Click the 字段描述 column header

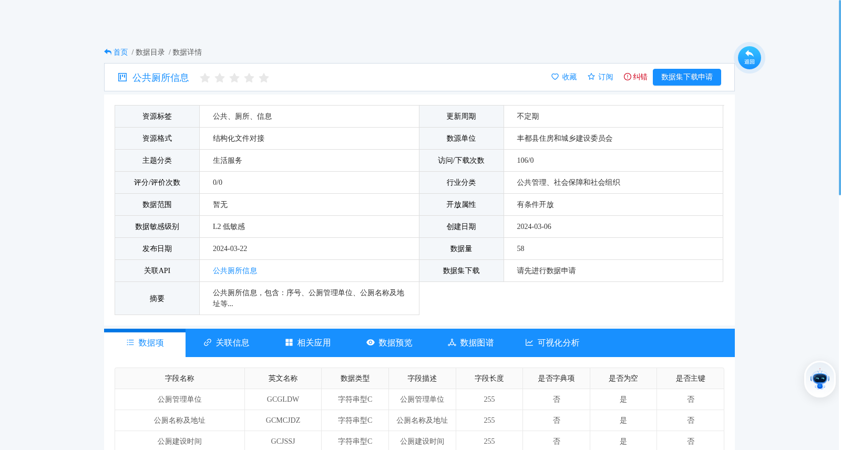point(422,379)
